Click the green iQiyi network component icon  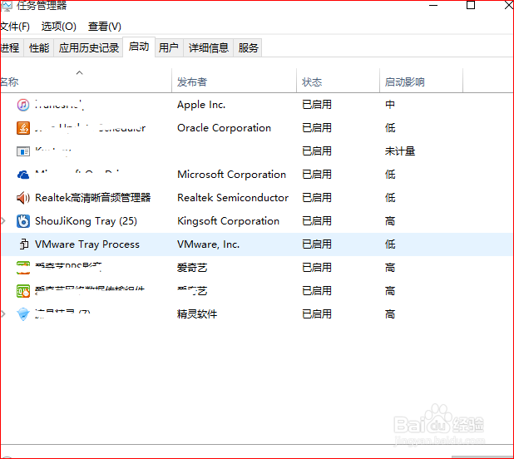tap(23, 291)
